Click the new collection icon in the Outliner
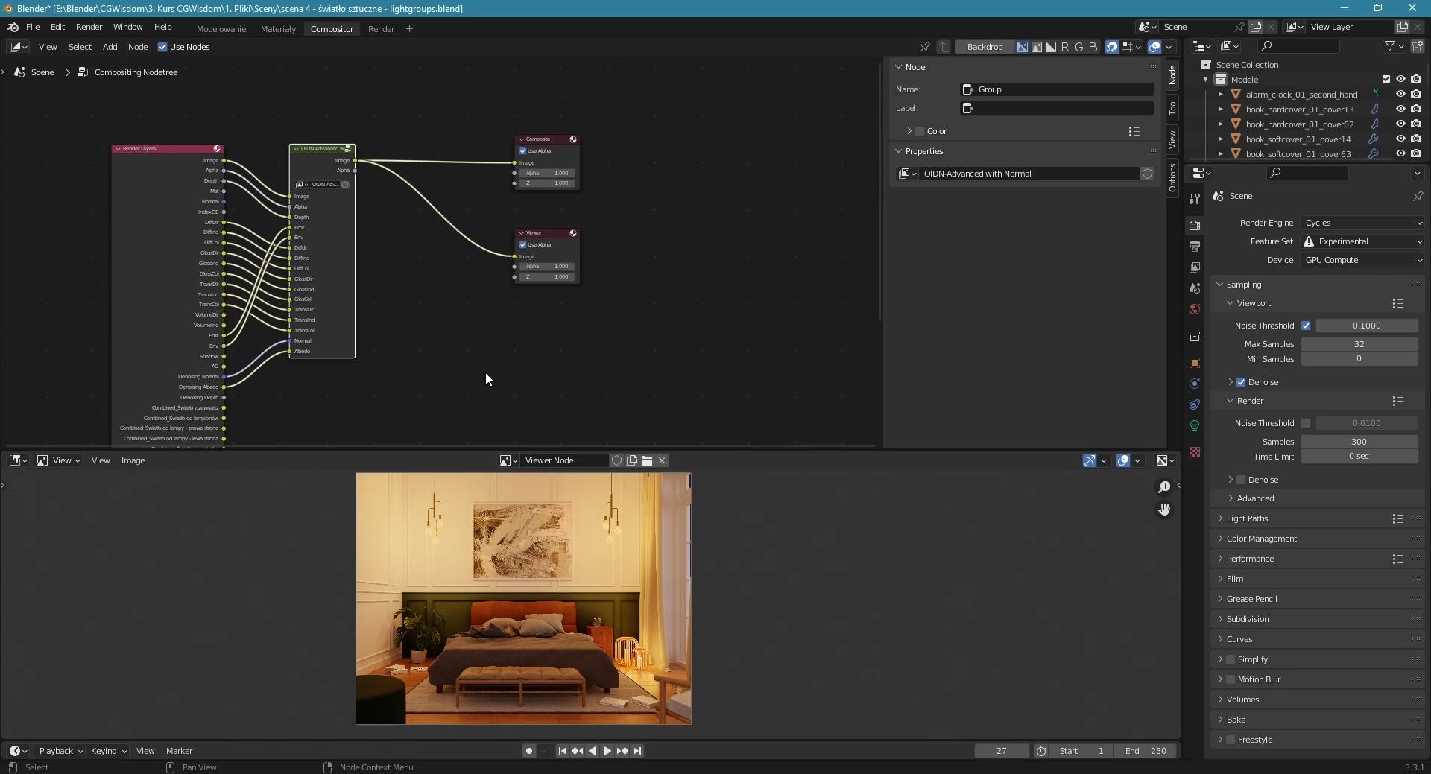The image size is (1431, 774). click(x=1419, y=45)
